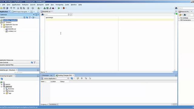
Task: Click the Versioning Navigator toolbar icon
Action: point(2,79)
